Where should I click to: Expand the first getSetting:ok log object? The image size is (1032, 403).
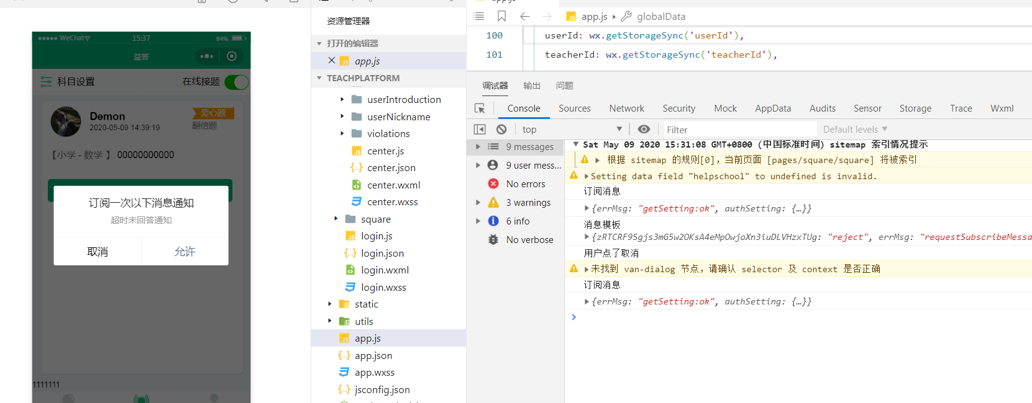587,208
